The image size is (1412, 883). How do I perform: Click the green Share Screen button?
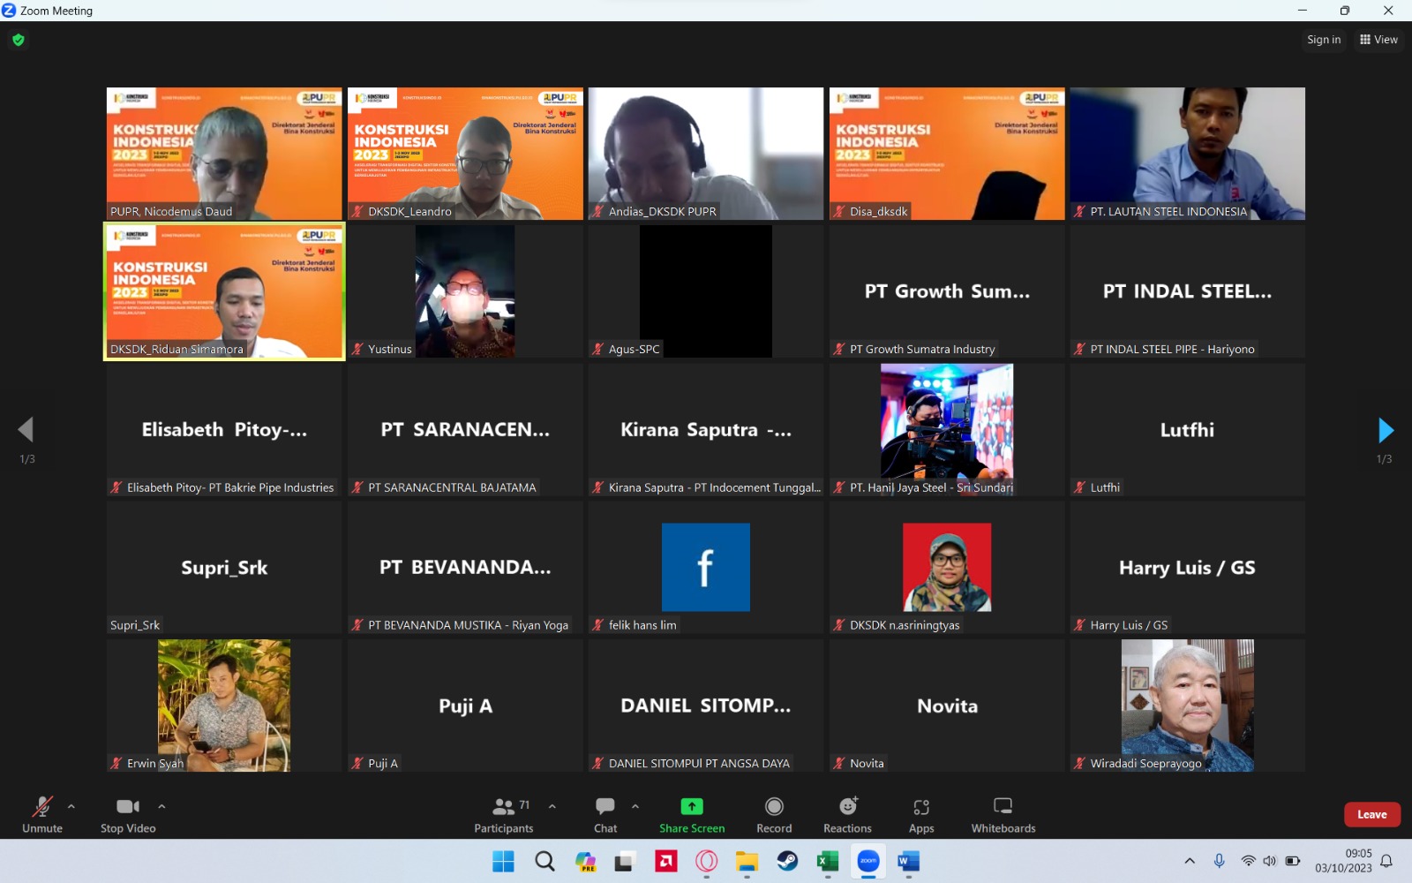click(692, 814)
